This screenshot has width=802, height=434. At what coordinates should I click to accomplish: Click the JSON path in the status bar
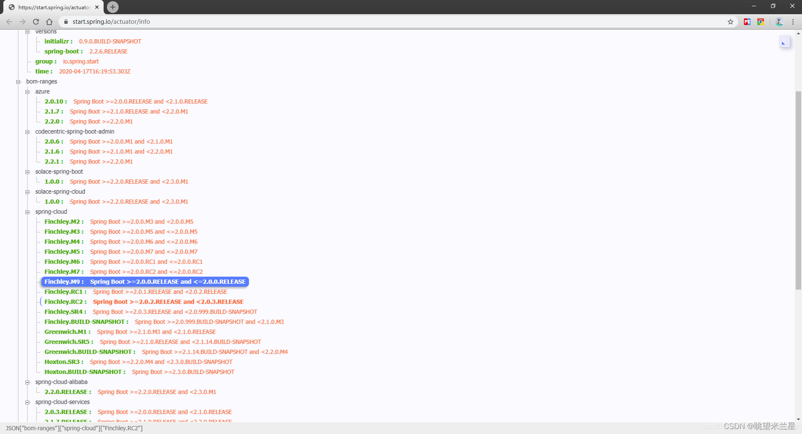coord(74,428)
